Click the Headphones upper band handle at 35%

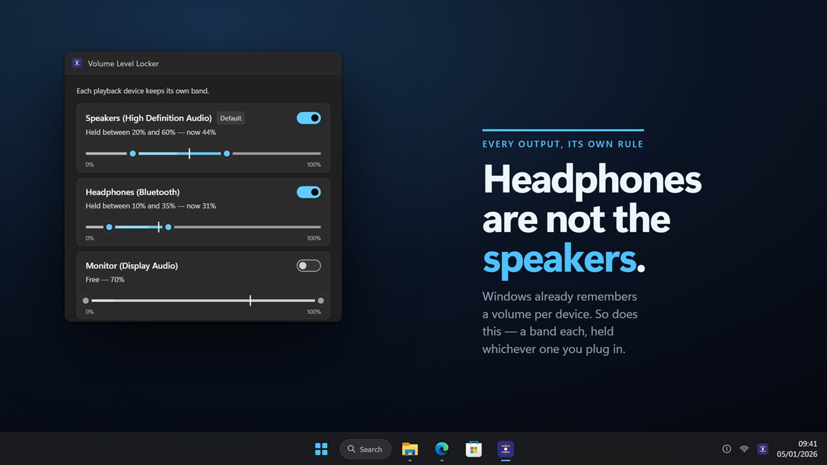point(168,227)
